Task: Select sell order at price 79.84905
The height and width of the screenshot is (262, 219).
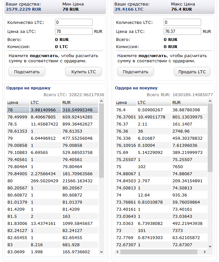Action: (x=52, y=174)
